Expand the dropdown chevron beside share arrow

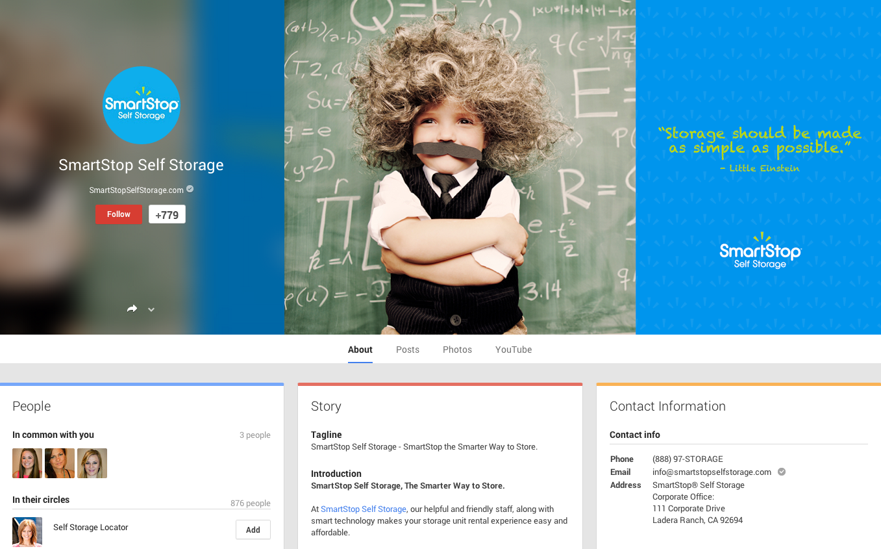151,310
